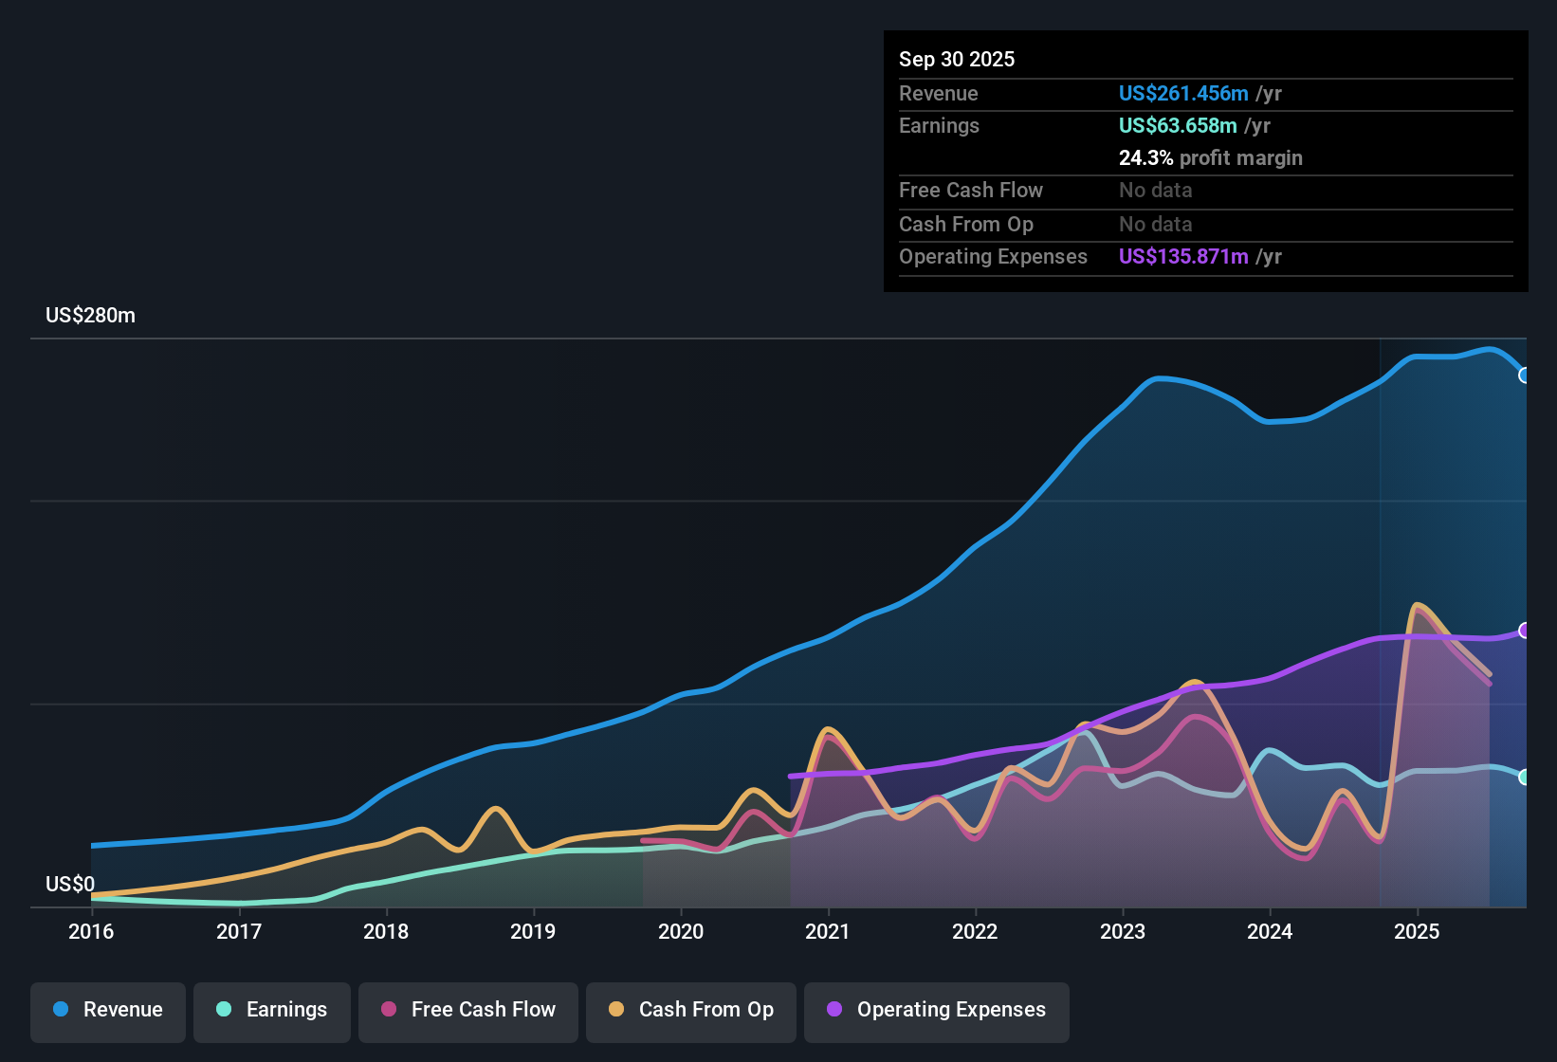Click the US$280m y-axis label

[x=90, y=315]
